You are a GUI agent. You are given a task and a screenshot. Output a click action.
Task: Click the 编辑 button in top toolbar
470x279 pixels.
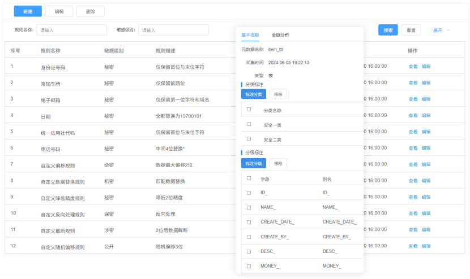click(59, 11)
